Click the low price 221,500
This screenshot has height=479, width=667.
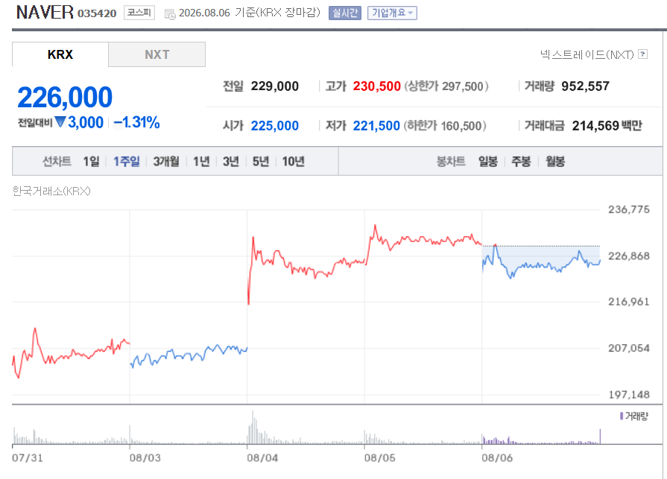[x=376, y=126]
